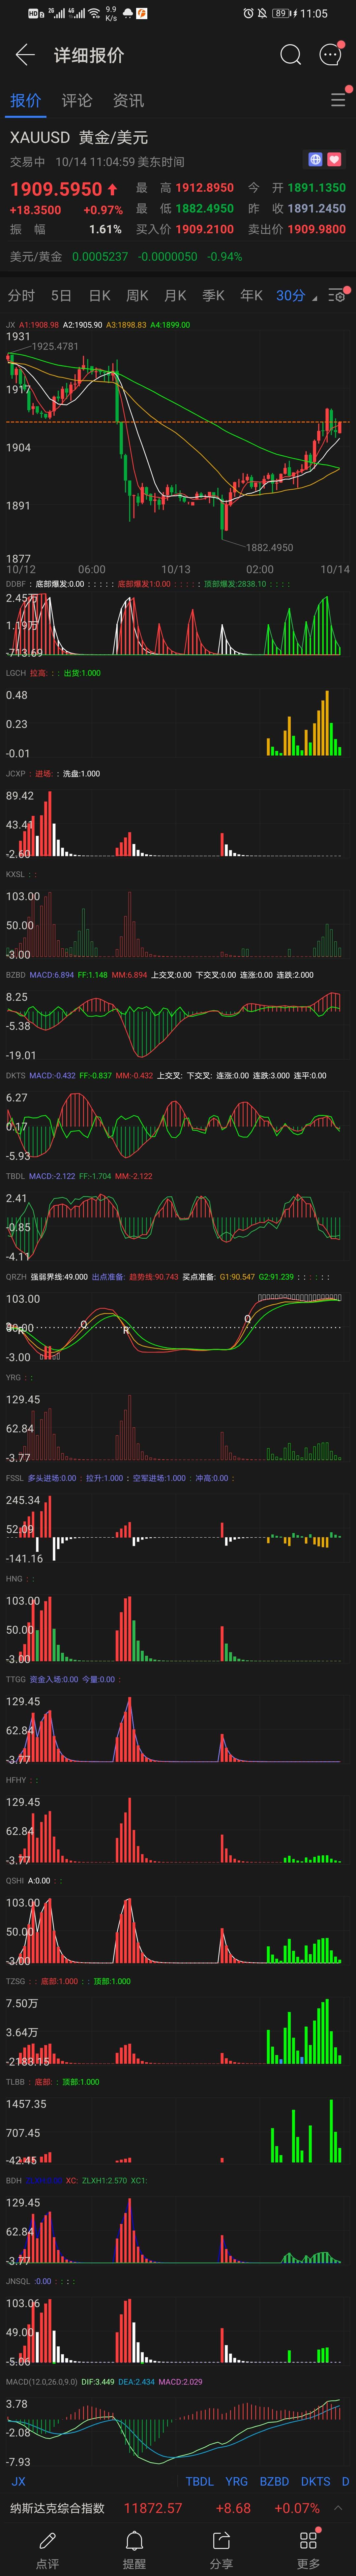Open the search magnifier icon
The height and width of the screenshot is (2576, 356).
pos(290,55)
